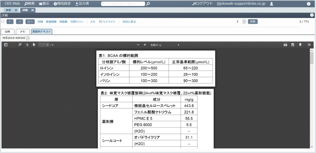Zoom out with the minus button
Image resolution: width=316 pixels, height=153 pixels.
pos(138,45)
